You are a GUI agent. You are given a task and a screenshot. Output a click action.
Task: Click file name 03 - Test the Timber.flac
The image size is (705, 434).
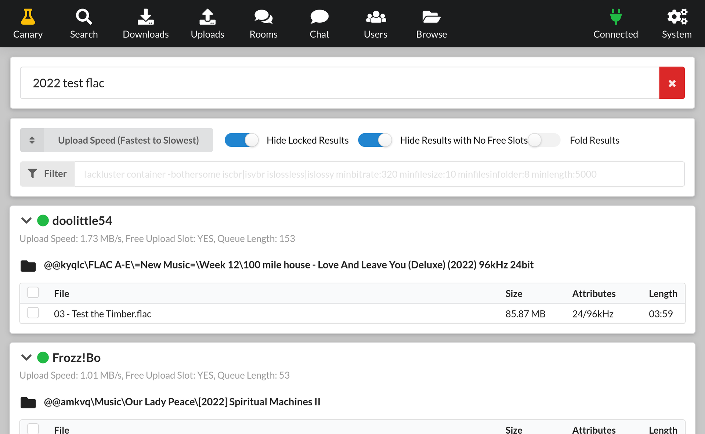(102, 314)
